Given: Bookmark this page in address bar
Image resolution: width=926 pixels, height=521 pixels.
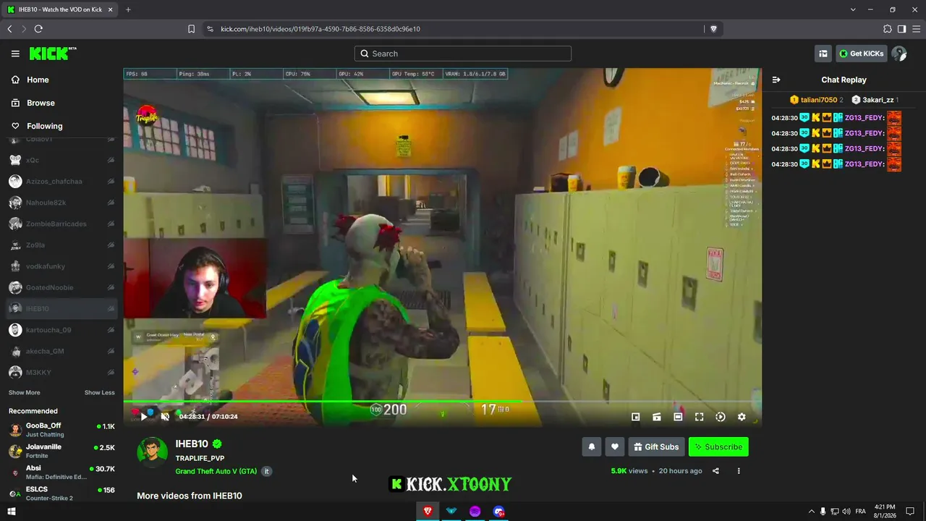Looking at the screenshot, I should [x=191, y=29].
